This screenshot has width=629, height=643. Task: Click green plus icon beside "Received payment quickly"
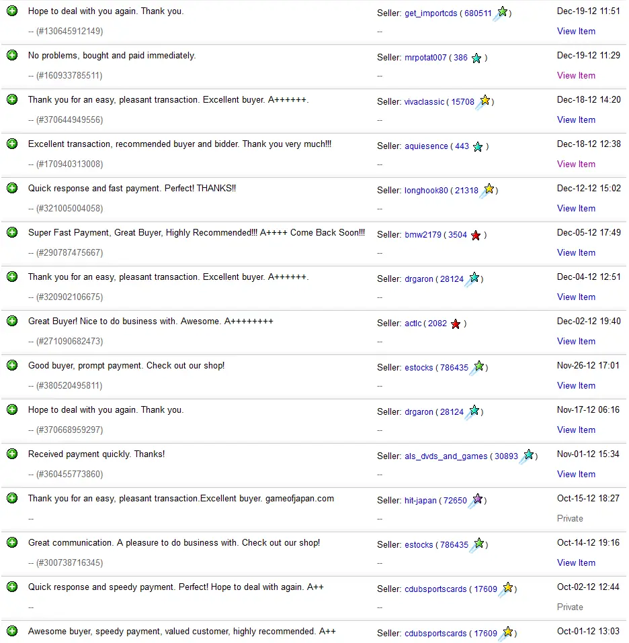pos(12,454)
